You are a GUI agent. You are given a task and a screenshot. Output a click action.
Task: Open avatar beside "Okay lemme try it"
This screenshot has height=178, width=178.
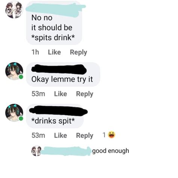14,71
